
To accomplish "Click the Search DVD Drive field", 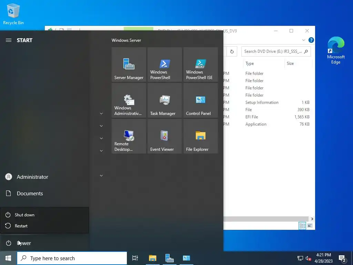I will point(276,51).
